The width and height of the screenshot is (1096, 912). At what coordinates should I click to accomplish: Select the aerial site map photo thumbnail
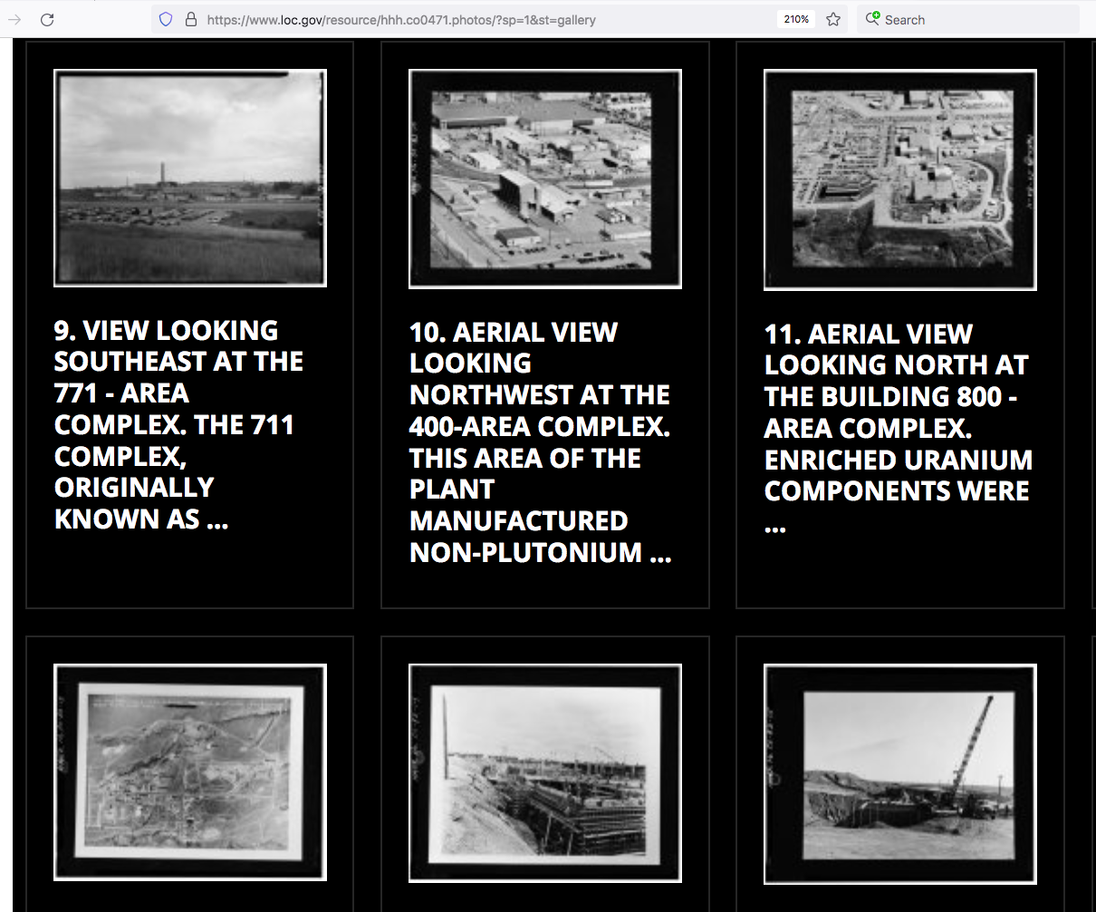(x=190, y=772)
